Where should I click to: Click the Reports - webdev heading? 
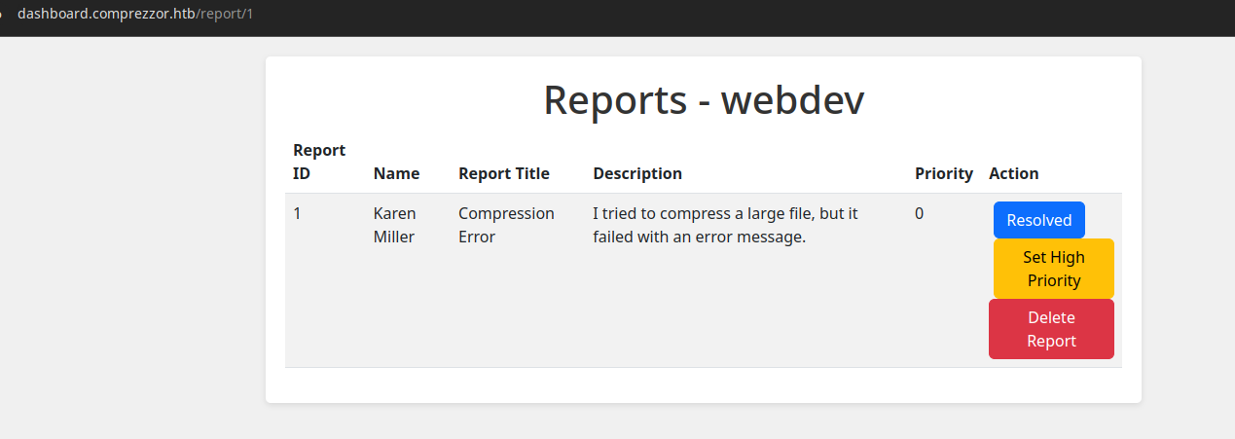[x=704, y=100]
